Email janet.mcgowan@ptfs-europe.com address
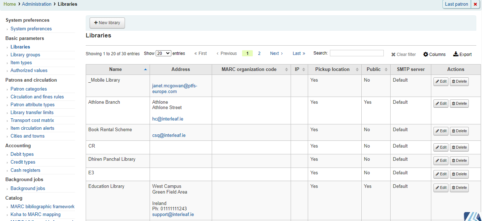 (x=175, y=89)
